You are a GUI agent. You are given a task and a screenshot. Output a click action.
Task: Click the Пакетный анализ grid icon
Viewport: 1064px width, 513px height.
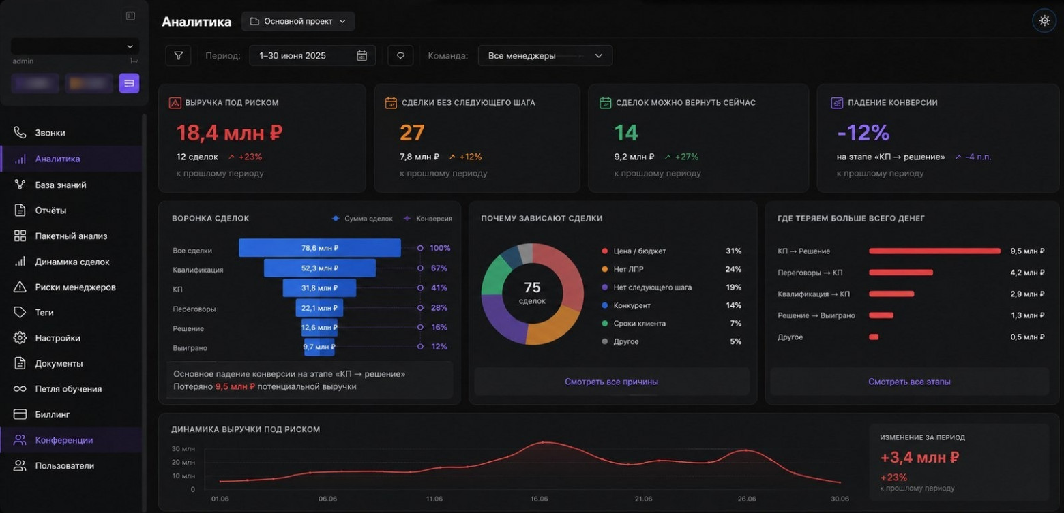point(20,236)
